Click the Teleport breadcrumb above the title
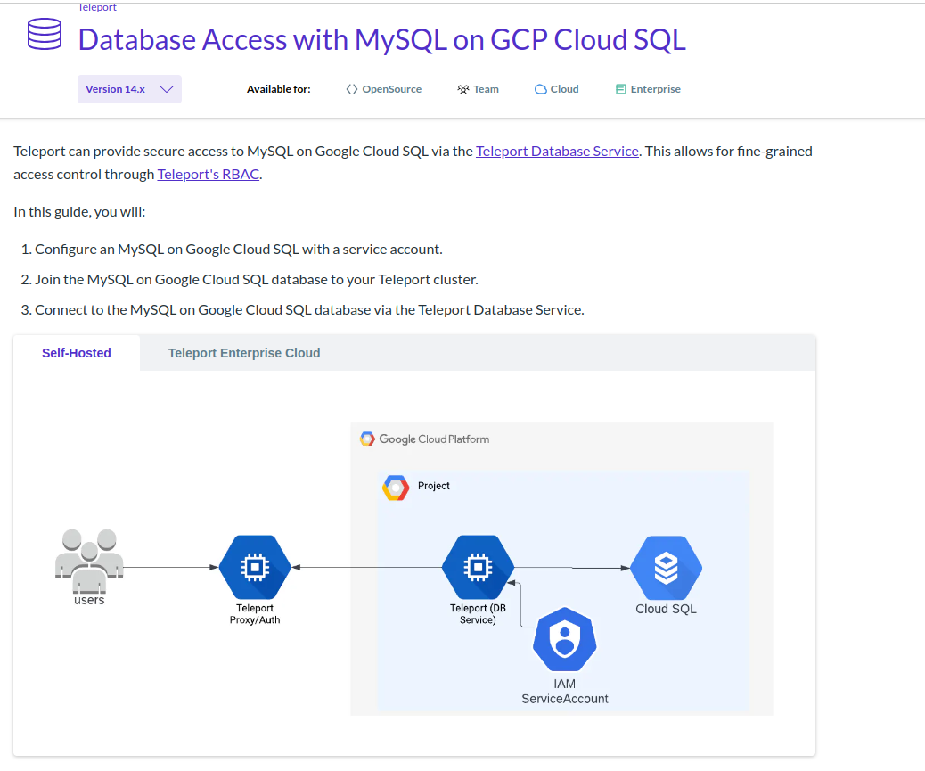Screen dimensions: 925x771 point(97,7)
